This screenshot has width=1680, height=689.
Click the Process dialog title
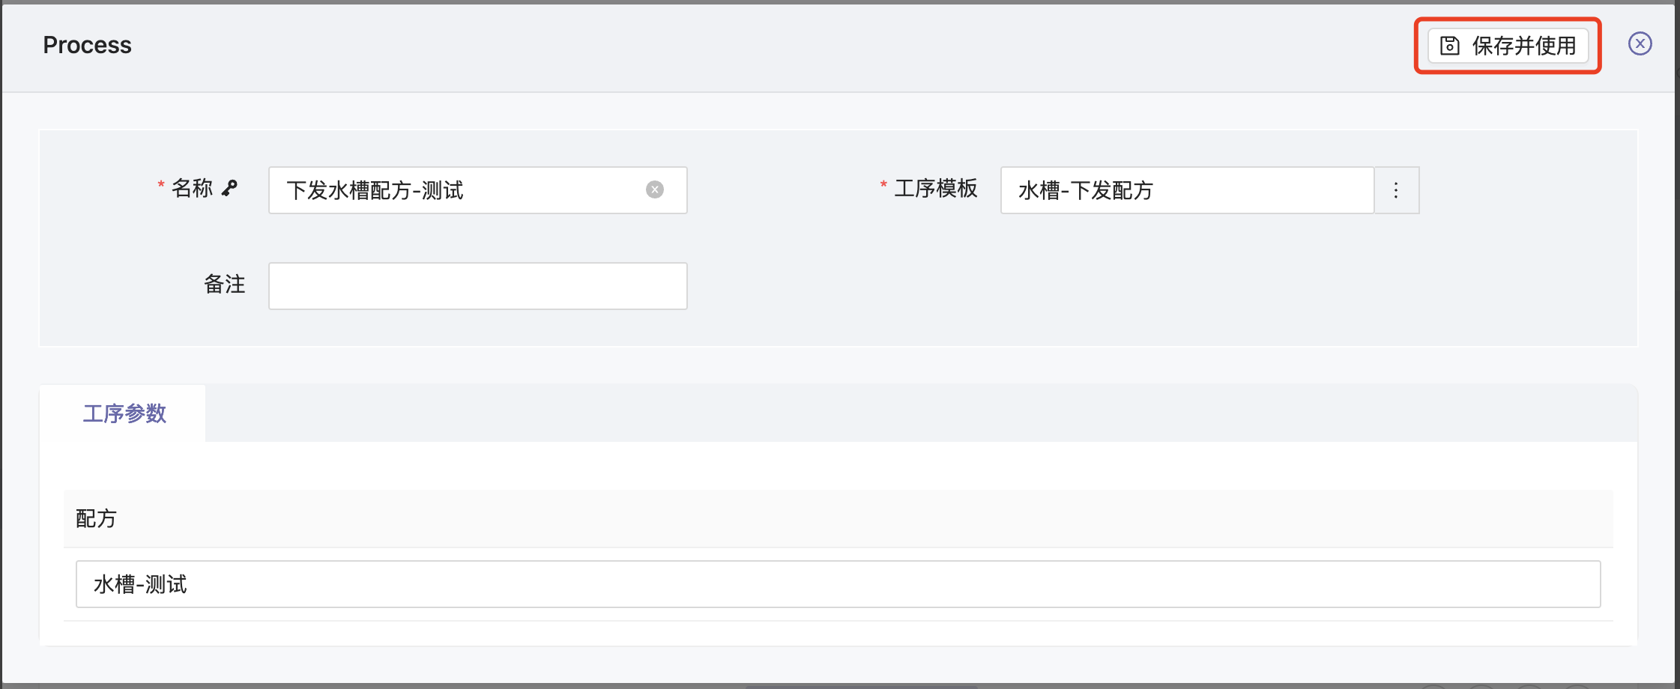[x=87, y=45]
